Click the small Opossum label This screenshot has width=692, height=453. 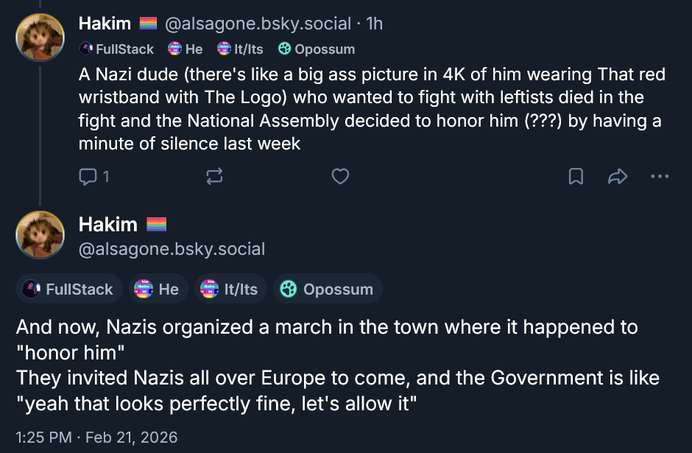[x=317, y=49]
